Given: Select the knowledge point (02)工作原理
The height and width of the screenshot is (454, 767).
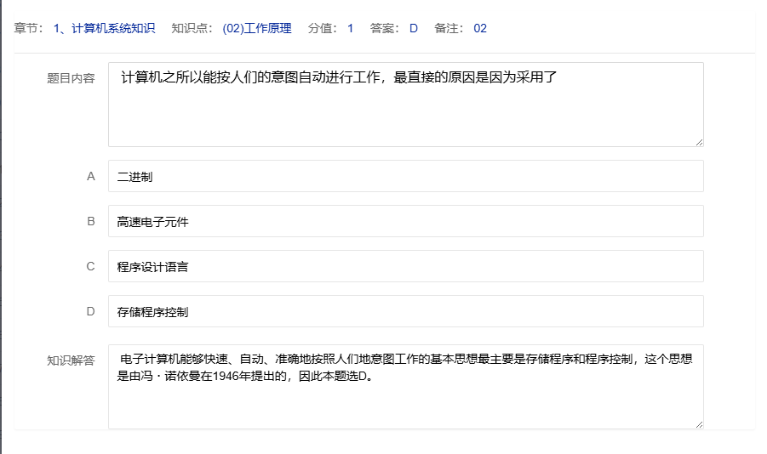Looking at the screenshot, I should [x=256, y=28].
